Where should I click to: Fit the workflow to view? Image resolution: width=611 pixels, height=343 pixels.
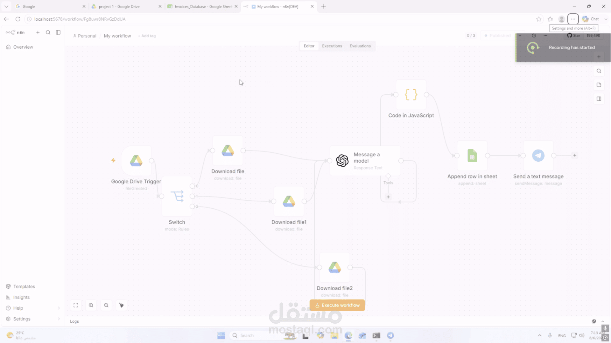click(x=76, y=305)
